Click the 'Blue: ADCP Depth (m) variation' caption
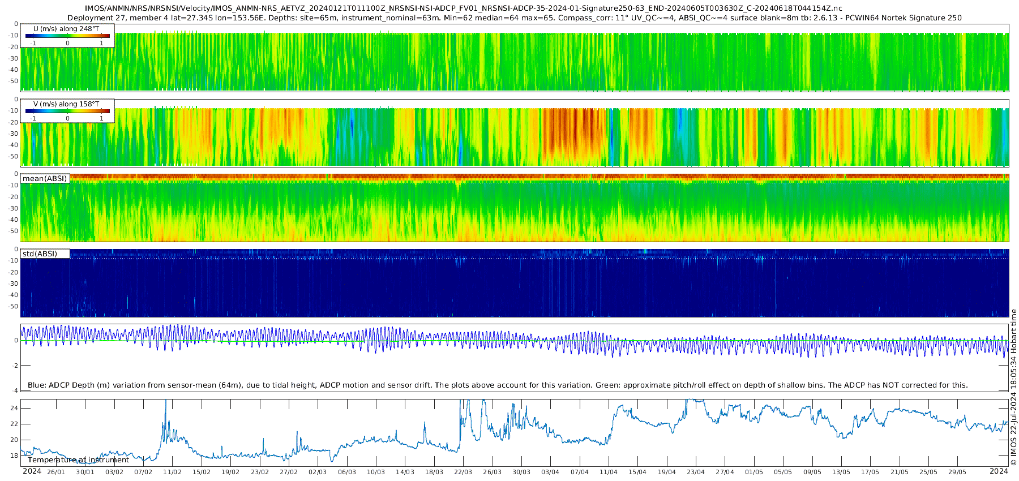Image resolution: width=1019 pixels, height=481 pixels. [x=498, y=385]
